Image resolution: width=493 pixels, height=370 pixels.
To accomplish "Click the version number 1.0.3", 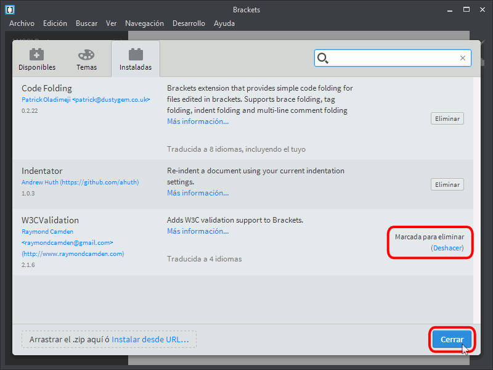I will (x=28, y=194).
